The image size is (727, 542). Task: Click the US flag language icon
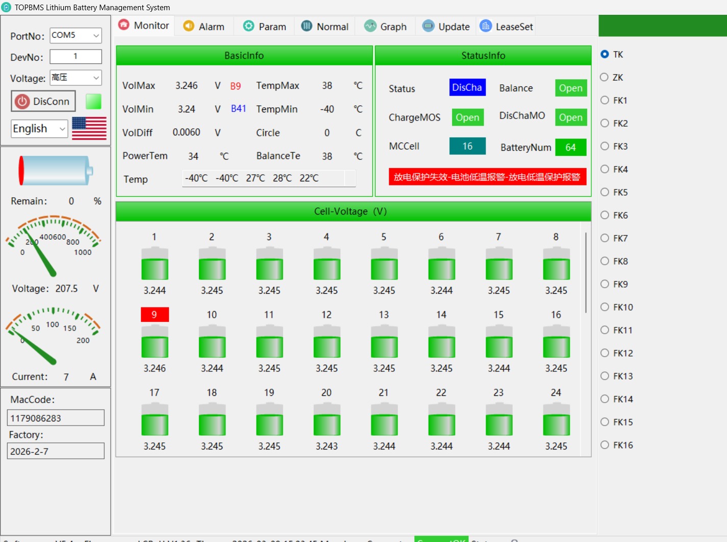click(x=89, y=128)
